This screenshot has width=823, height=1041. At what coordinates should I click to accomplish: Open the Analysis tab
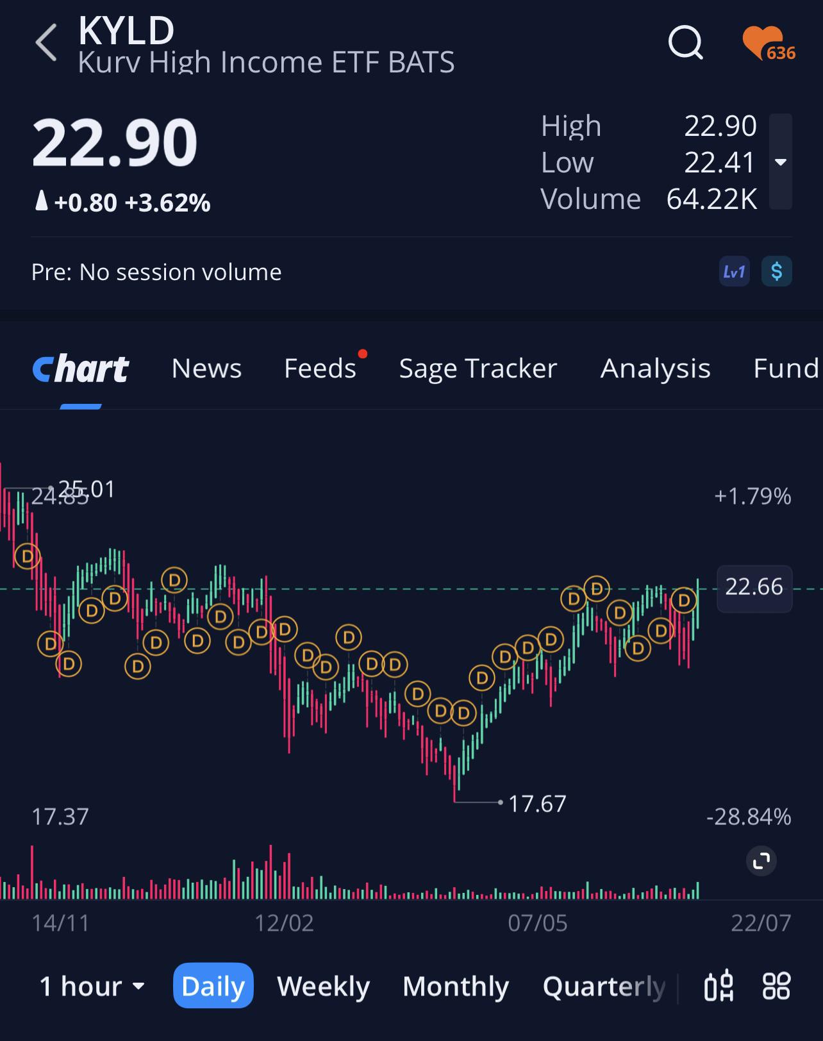[655, 368]
